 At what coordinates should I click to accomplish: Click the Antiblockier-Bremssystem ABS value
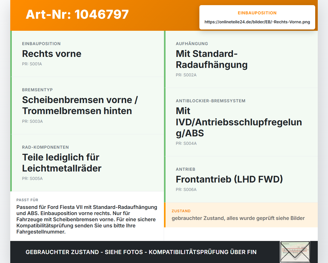(x=239, y=122)
